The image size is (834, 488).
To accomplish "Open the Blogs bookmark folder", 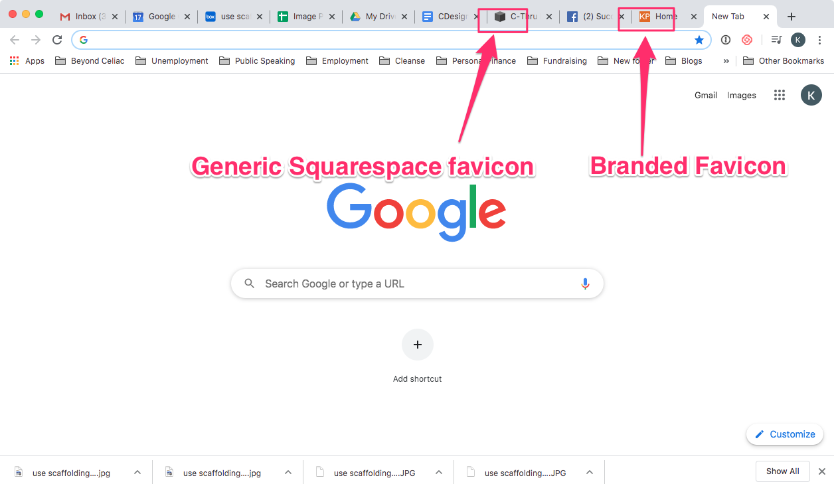I will (683, 60).
